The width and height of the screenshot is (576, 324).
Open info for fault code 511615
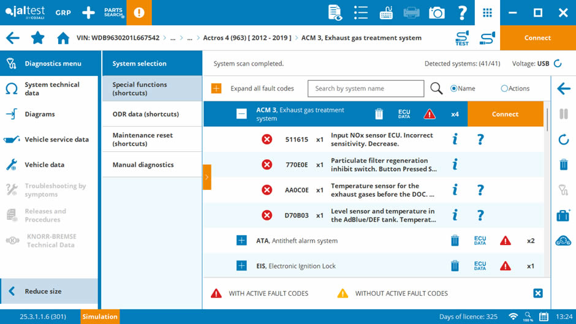pos(455,139)
